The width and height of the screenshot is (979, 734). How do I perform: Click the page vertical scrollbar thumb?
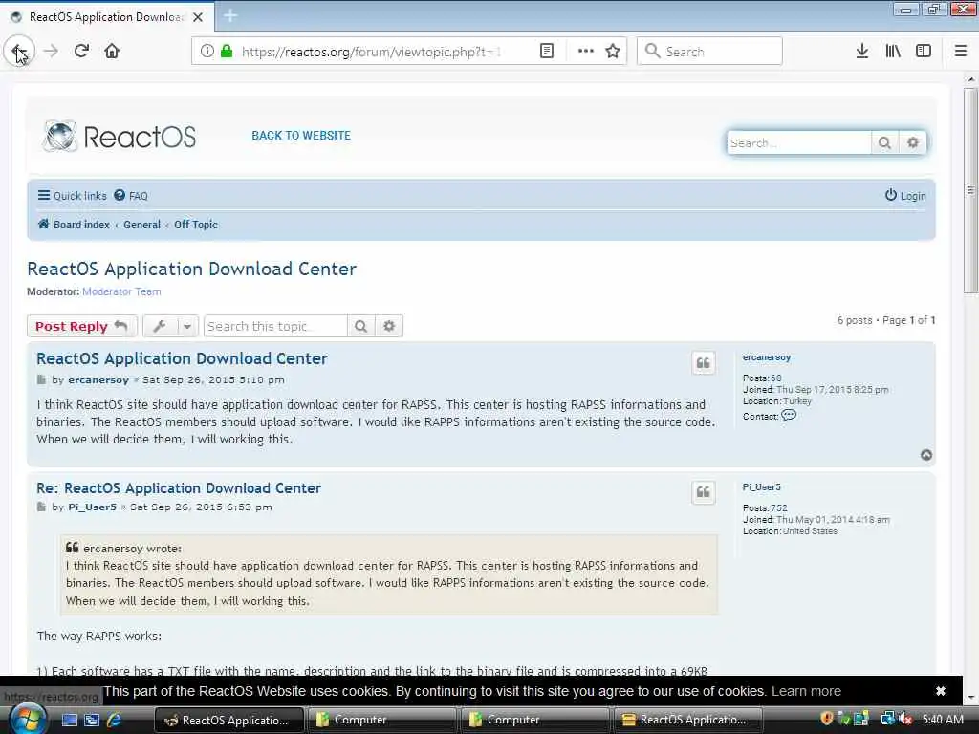point(970,190)
